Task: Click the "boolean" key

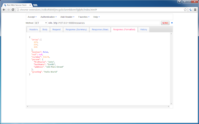Action: point(36,52)
